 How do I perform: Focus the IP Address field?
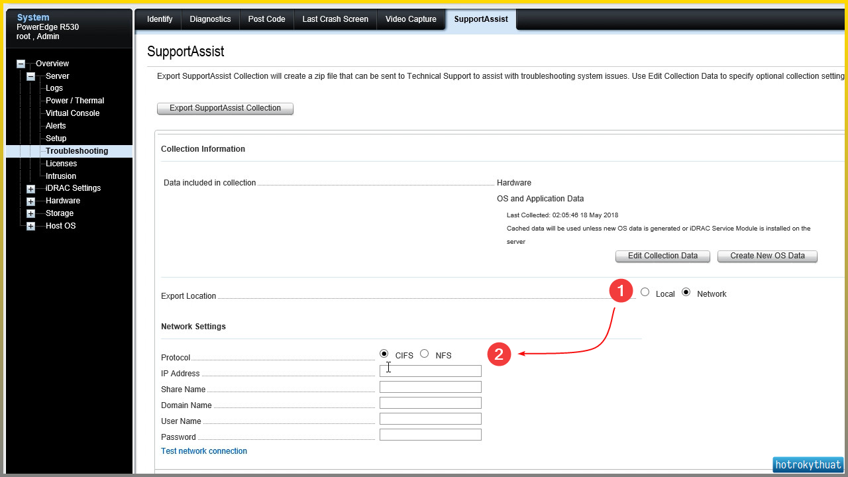point(431,371)
